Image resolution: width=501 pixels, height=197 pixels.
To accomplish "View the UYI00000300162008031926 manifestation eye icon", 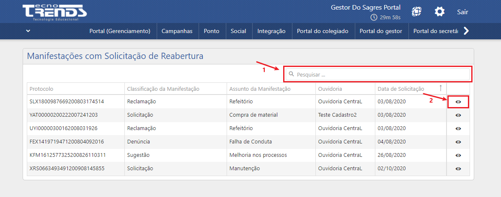I will [x=458, y=128].
